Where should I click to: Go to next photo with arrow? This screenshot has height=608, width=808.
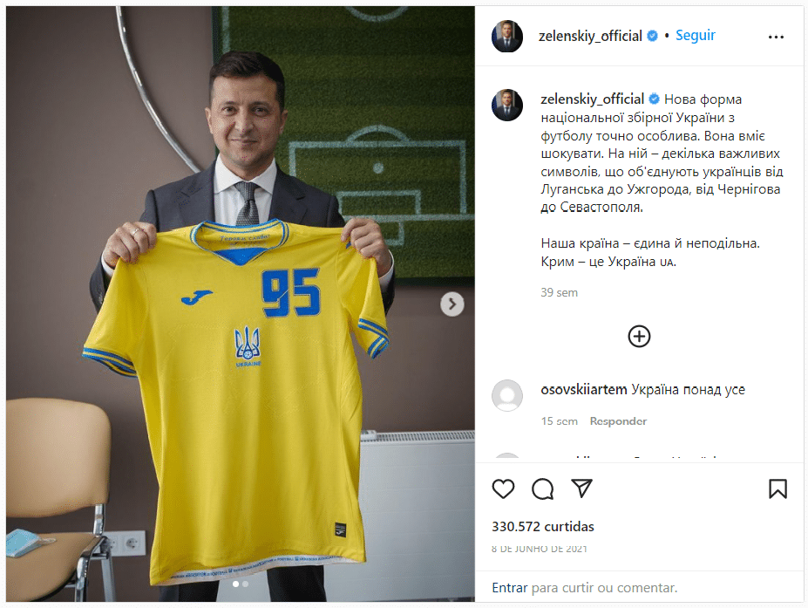[x=452, y=304]
